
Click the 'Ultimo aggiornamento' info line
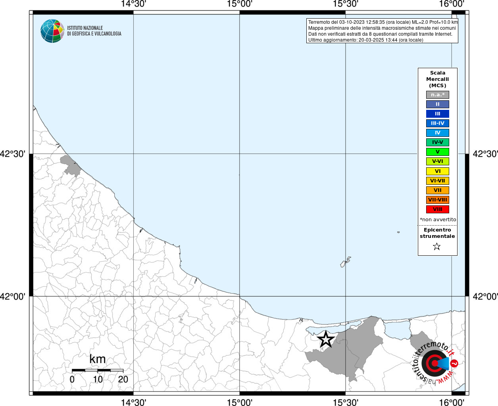click(366, 40)
